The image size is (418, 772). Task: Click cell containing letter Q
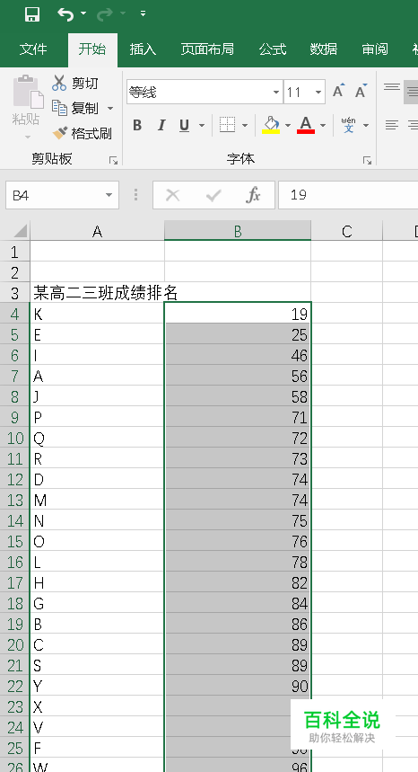(97, 439)
